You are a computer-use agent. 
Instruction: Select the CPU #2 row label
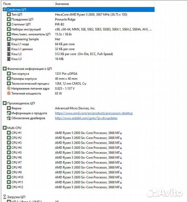(x=16, y=138)
